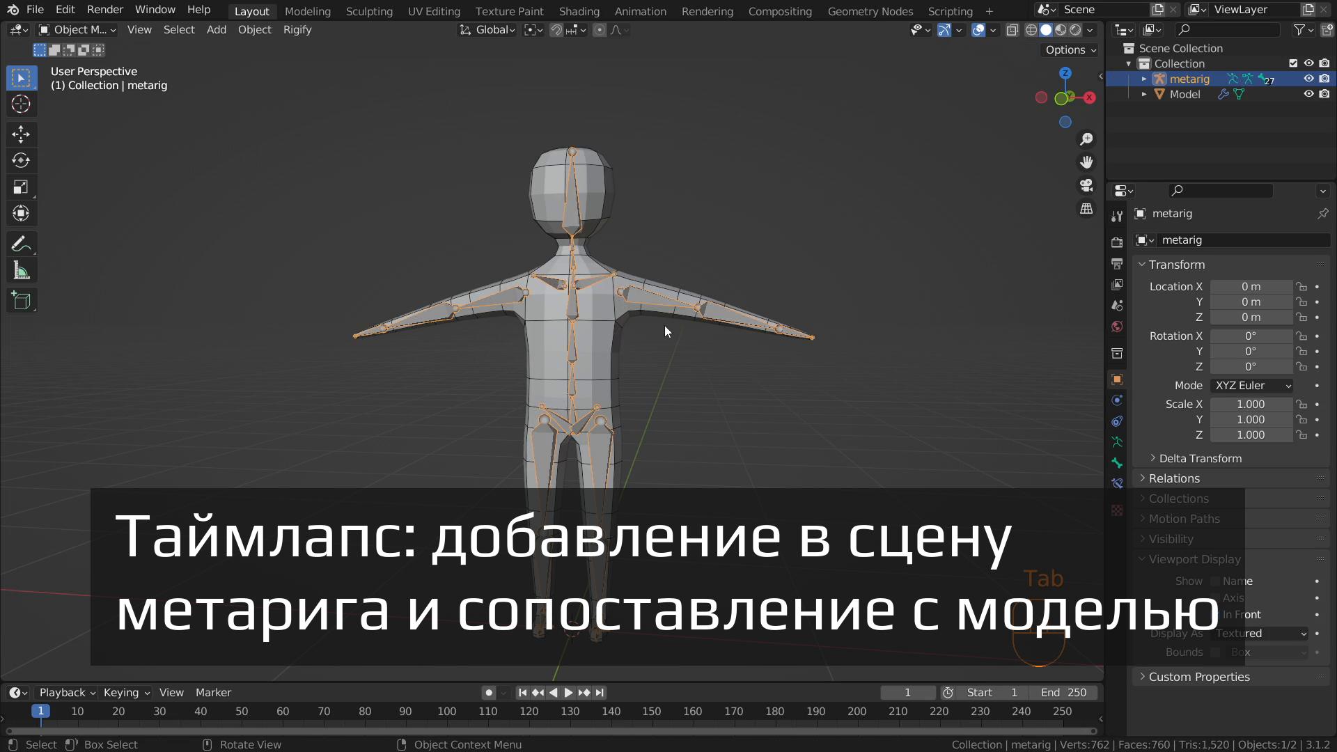This screenshot has width=1337, height=752.
Task: Open the Add Cube tool
Action: pyautogui.click(x=21, y=300)
